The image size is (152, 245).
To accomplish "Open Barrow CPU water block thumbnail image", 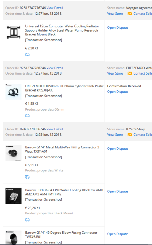I will pos(14,196).
